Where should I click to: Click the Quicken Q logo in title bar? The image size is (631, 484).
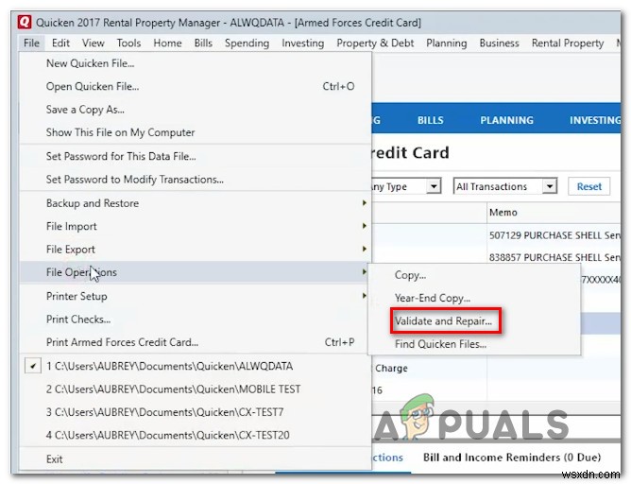25,22
